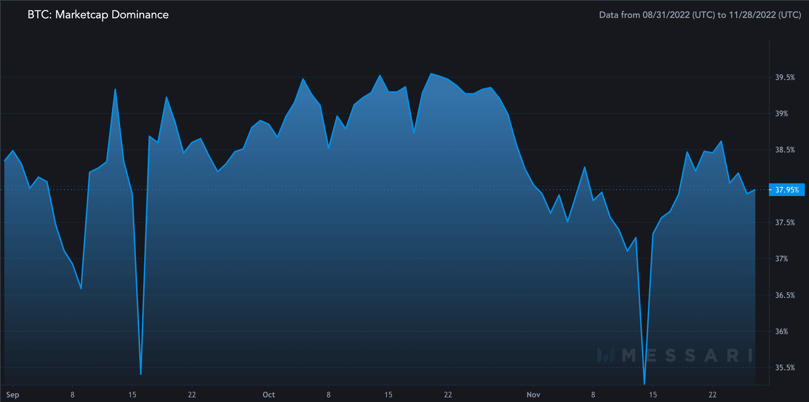The width and height of the screenshot is (809, 402).
Task: Click the mid-November lowest point of the line
Action: (644, 384)
